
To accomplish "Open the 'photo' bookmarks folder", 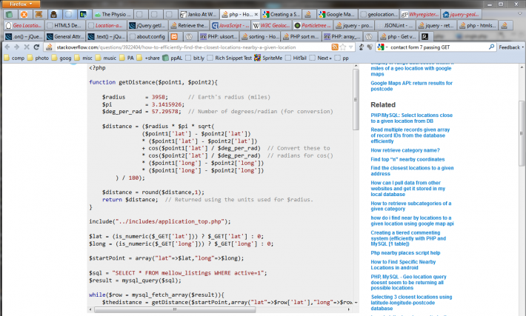I will click(x=38, y=58).
